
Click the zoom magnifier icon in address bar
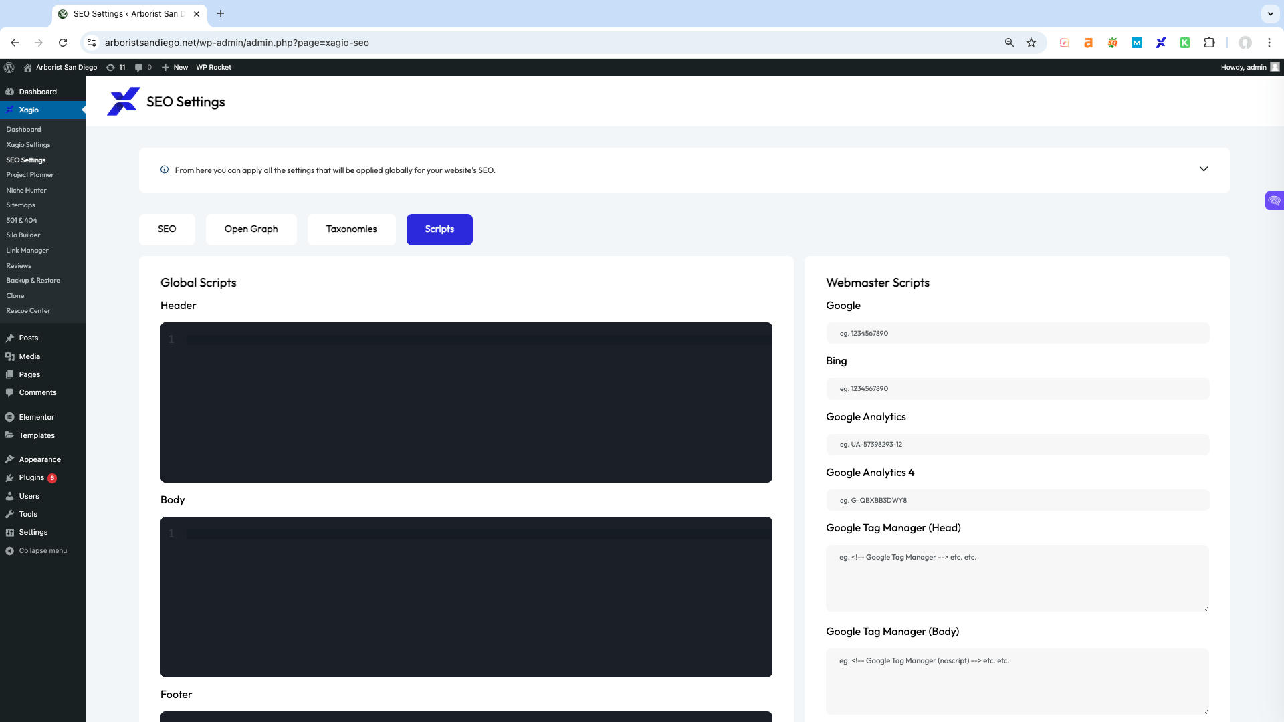1010,43
